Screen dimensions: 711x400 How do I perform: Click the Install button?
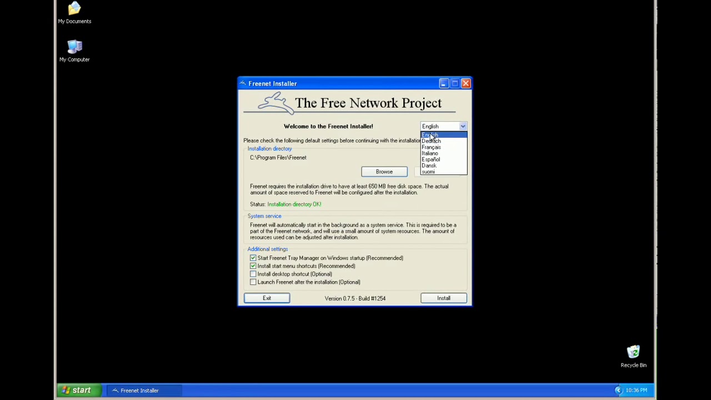[443, 298]
